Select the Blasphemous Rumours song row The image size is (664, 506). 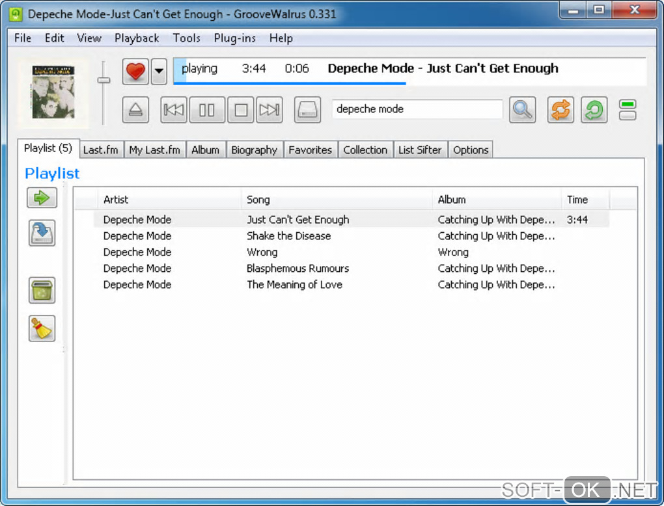pos(351,268)
